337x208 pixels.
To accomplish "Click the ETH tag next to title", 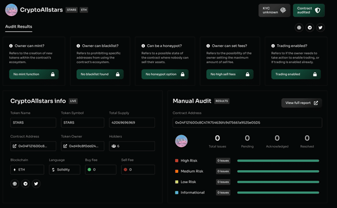I will (x=84, y=10).
